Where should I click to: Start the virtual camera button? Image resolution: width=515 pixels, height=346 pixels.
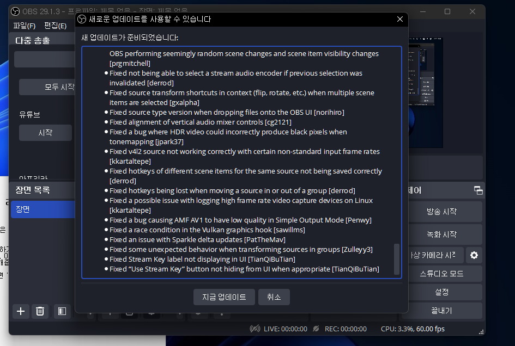(435, 255)
